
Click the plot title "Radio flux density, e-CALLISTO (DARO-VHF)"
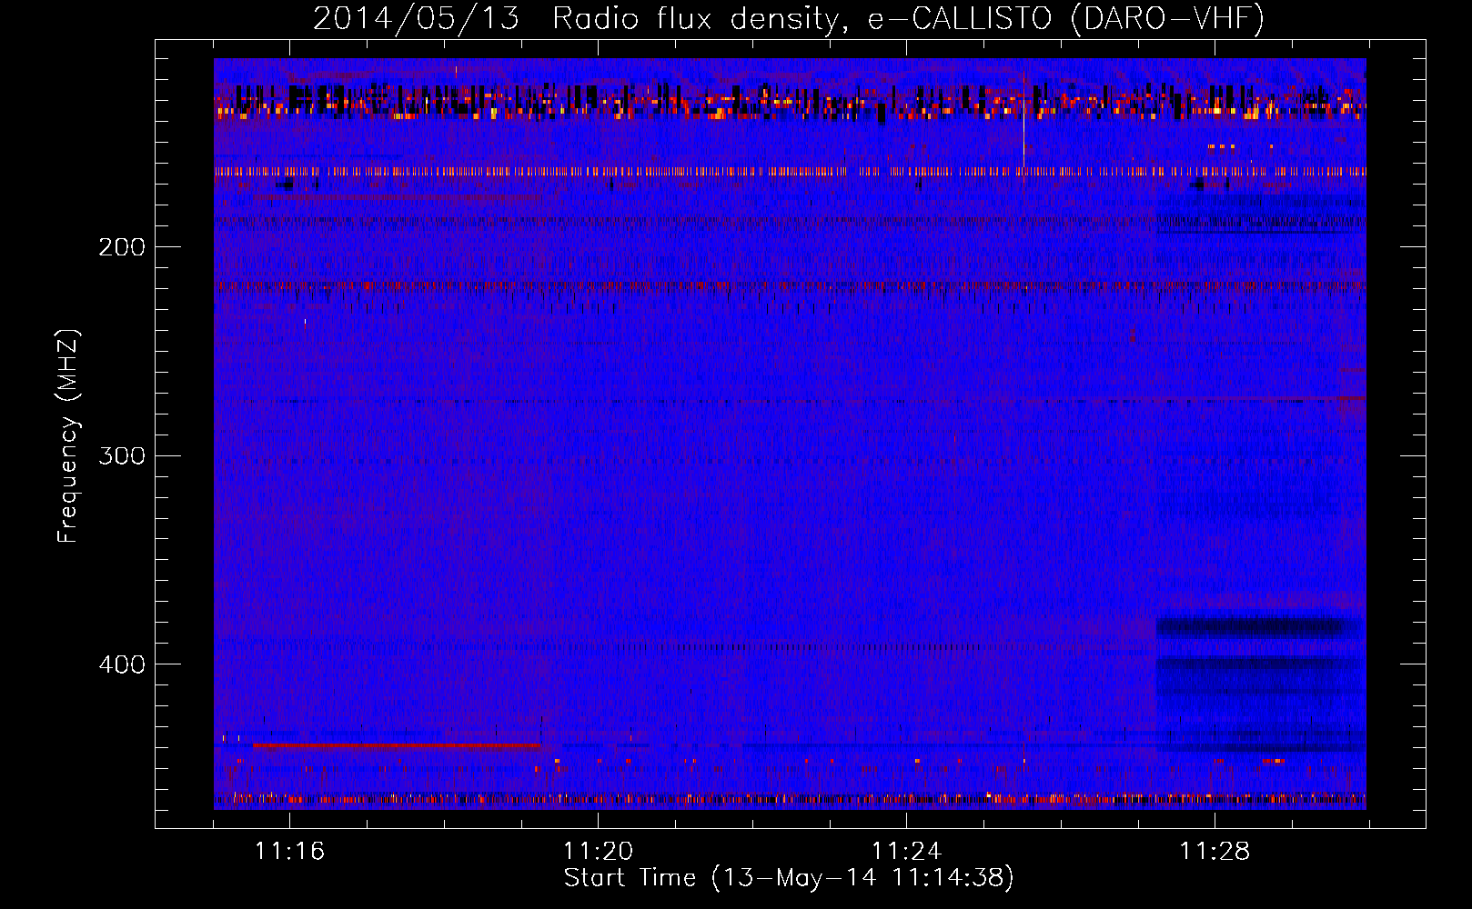[x=908, y=19]
